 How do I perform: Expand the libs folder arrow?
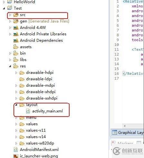click(10, 60)
